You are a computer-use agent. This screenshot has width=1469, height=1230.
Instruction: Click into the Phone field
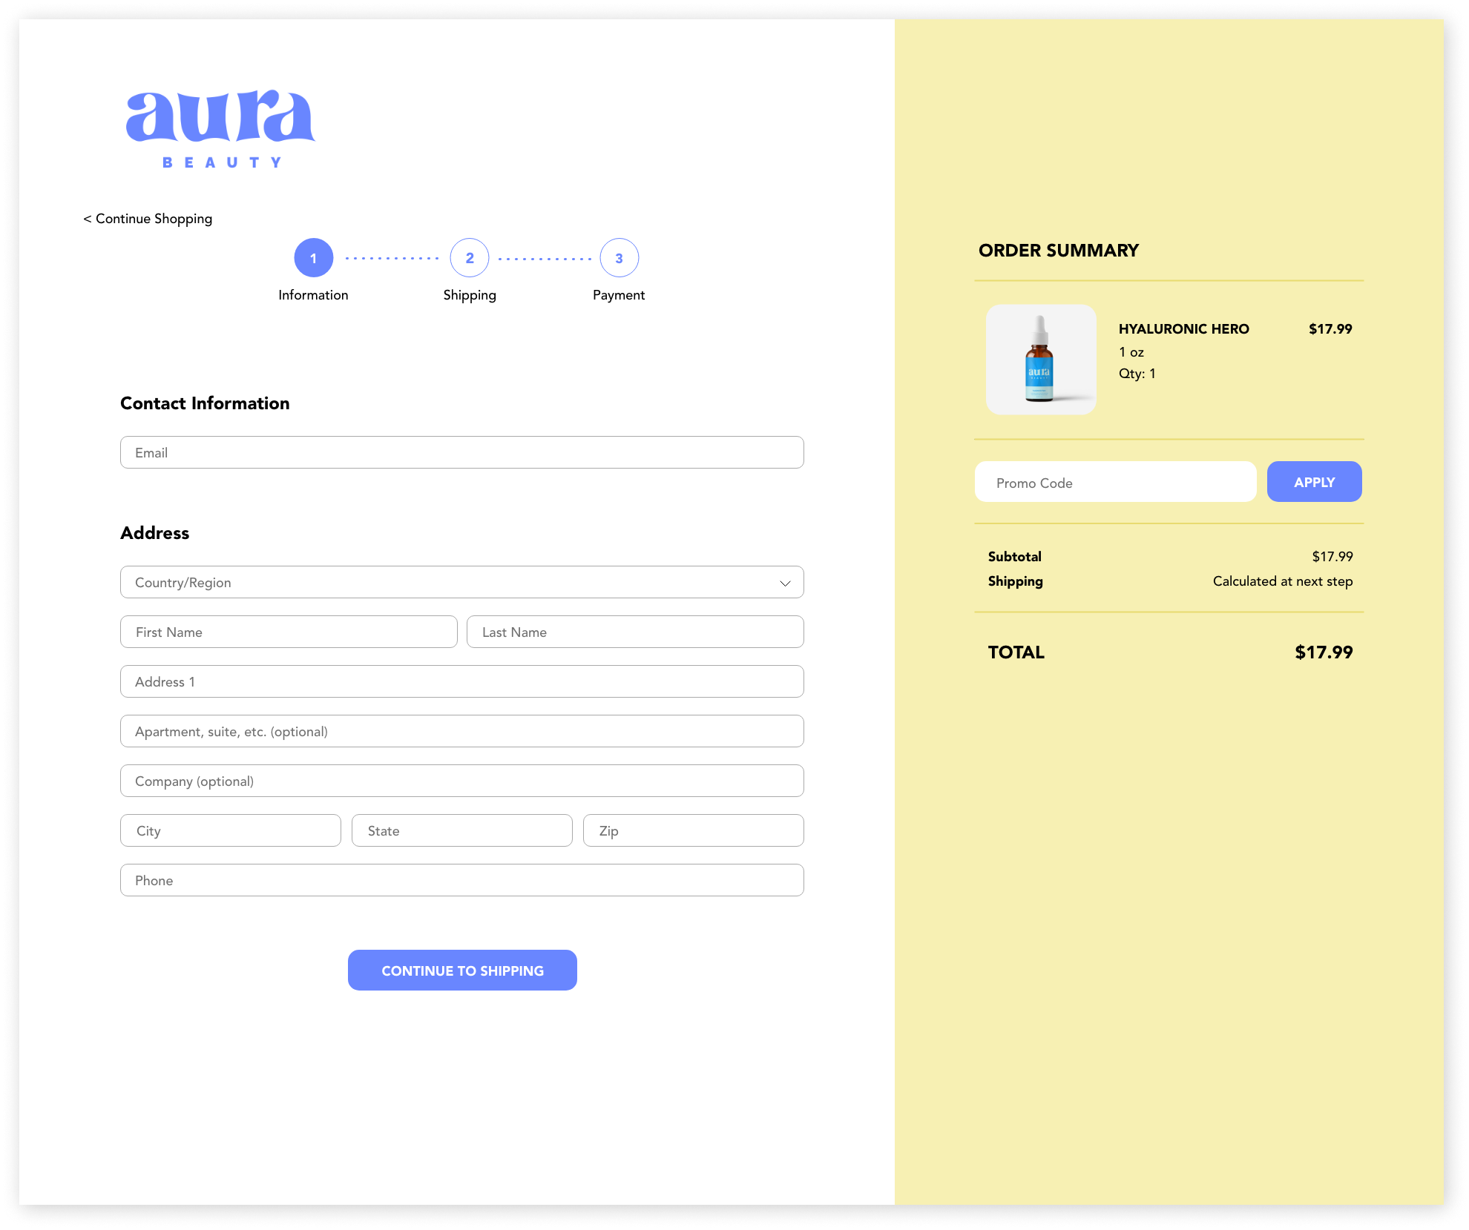461,880
